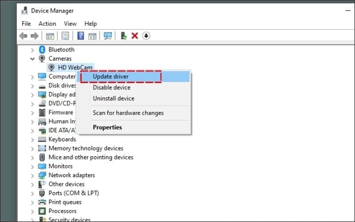Select the Monitors tree label

61,166
